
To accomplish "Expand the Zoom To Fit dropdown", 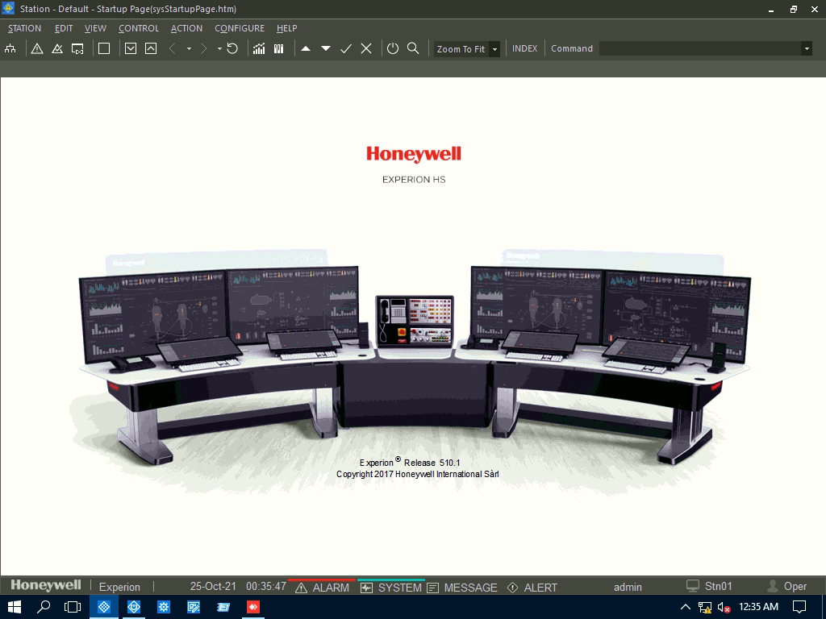I will [x=494, y=49].
